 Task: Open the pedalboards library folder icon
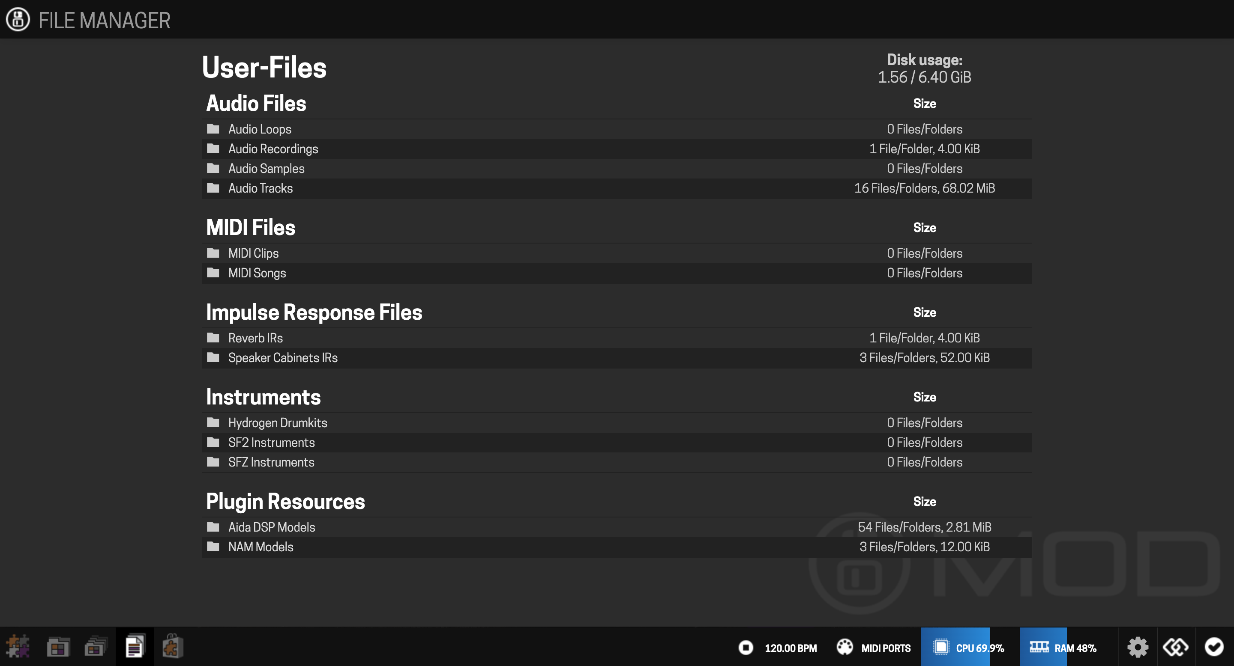click(x=58, y=647)
